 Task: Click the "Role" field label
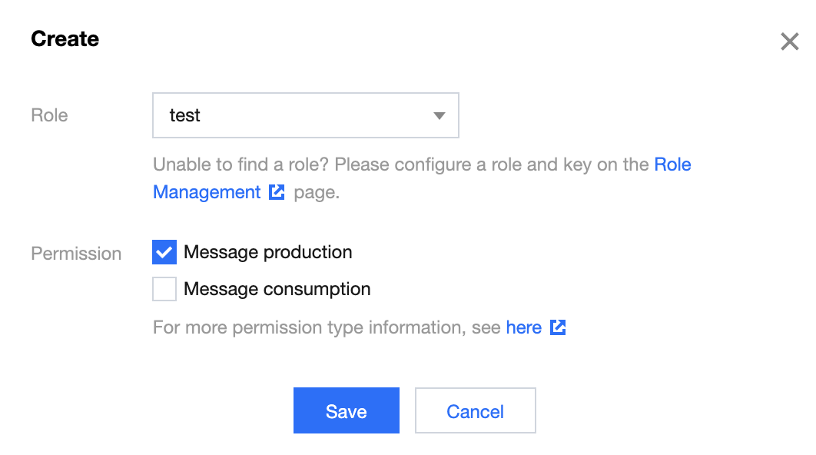pyautogui.click(x=49, y=115)
